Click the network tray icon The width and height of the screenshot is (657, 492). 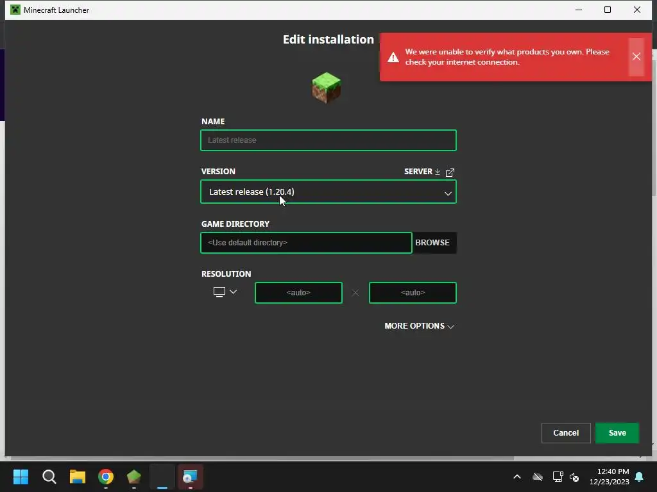(558, 477)
